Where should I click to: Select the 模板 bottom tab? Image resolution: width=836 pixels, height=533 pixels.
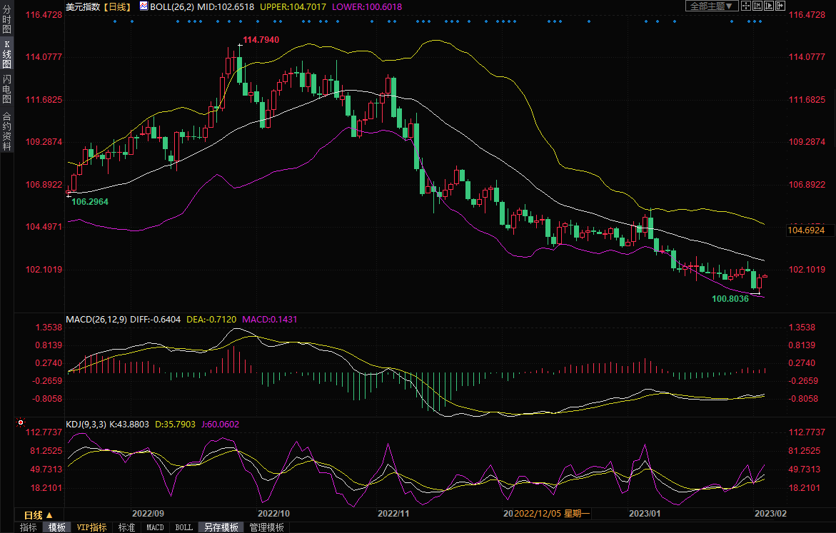(x=56, y=527)
